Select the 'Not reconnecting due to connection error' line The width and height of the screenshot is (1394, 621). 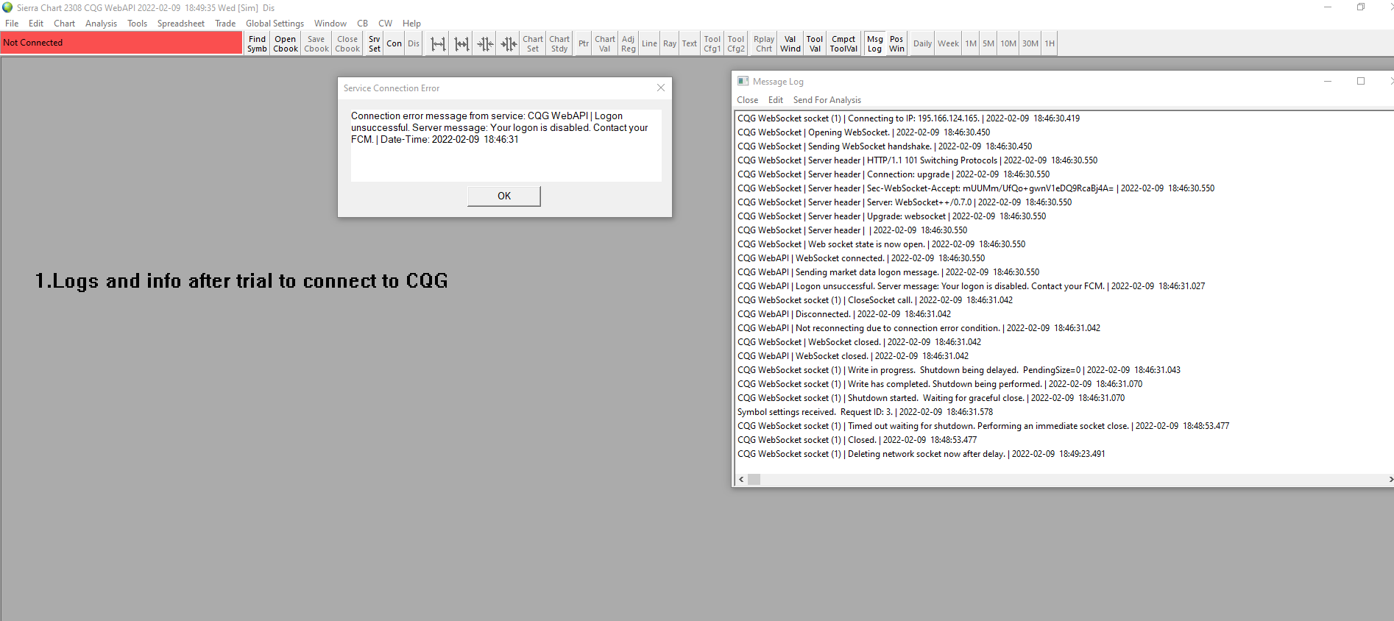click(919, 328)
